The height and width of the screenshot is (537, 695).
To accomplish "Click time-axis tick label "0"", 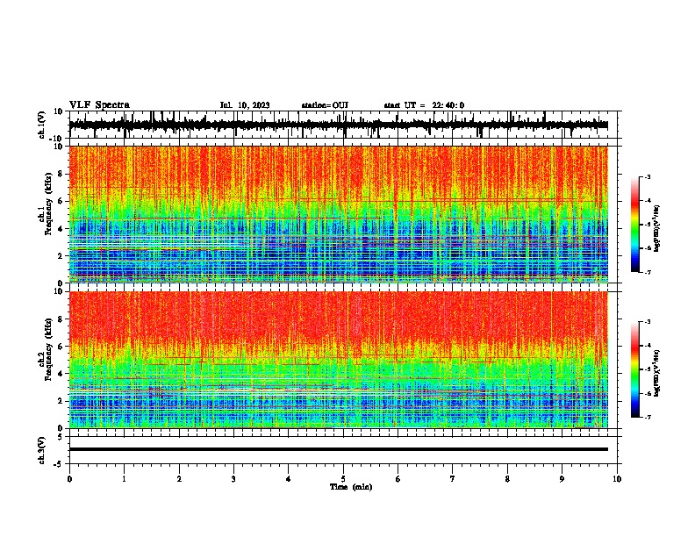I will point(69,479).
